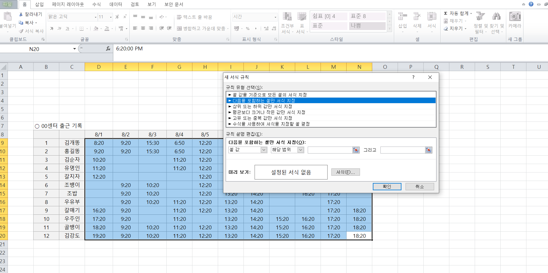This screenshot has width=548, height=273.
Task: Click the decrease indent icon
Action: click(x=161, y=28)
